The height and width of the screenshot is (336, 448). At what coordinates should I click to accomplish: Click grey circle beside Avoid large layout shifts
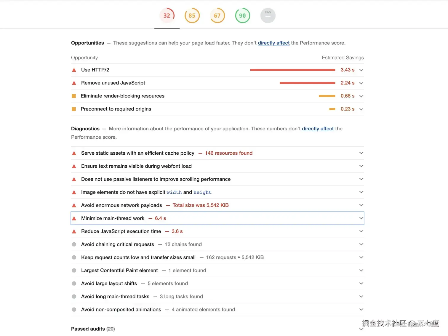coord(74,284)
